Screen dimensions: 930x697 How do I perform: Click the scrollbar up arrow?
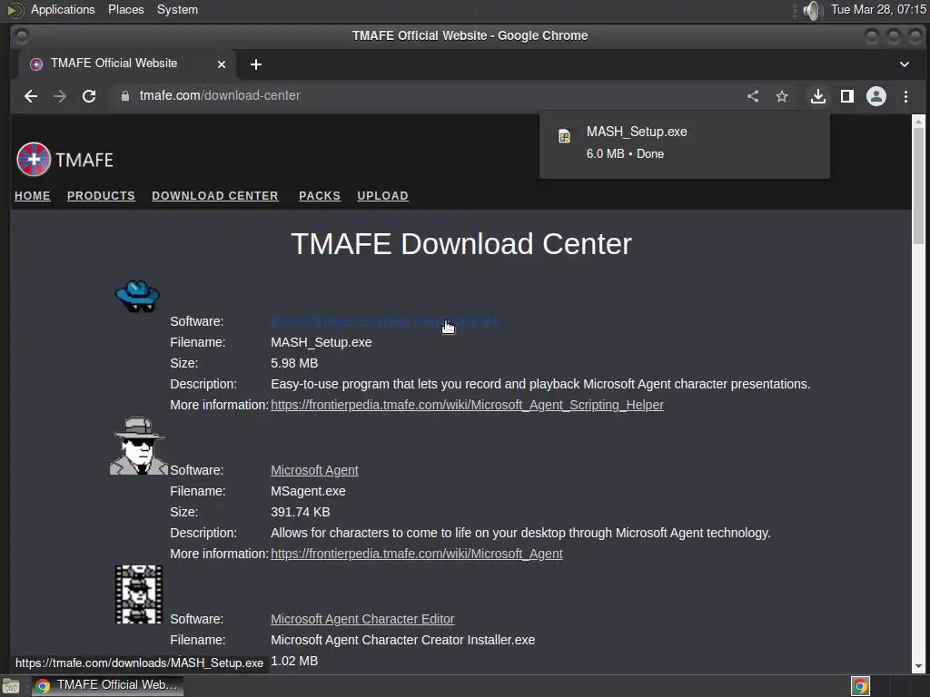918,122
